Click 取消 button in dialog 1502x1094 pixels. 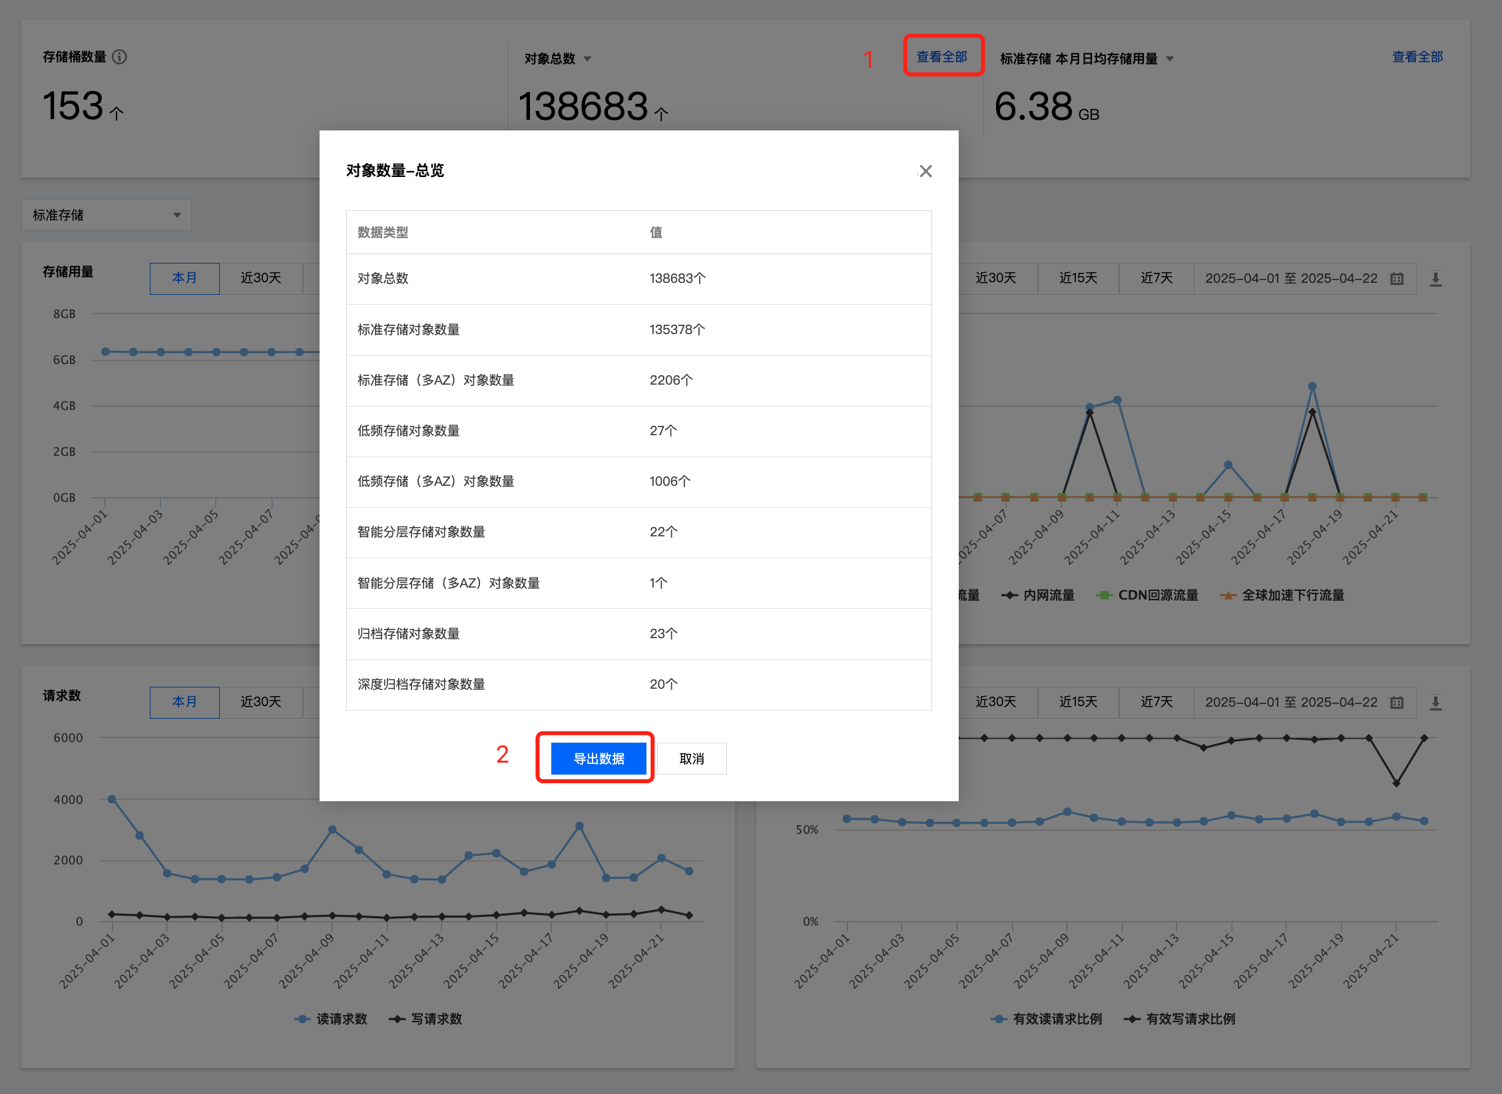click(x=692, y=759)
